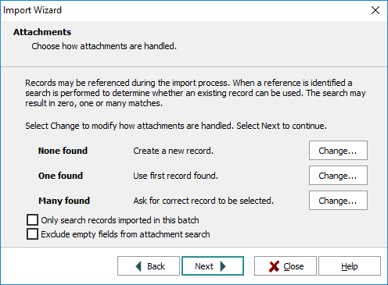Click 'Create a new record.' text

(174, 151)
